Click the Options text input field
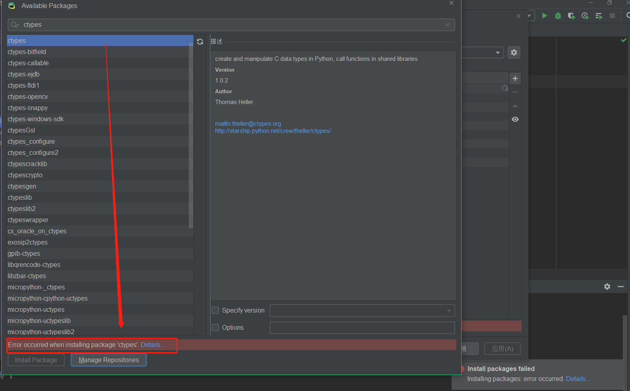Image resolution: width=630 pixels, height=391 pixels. (362, 328)
